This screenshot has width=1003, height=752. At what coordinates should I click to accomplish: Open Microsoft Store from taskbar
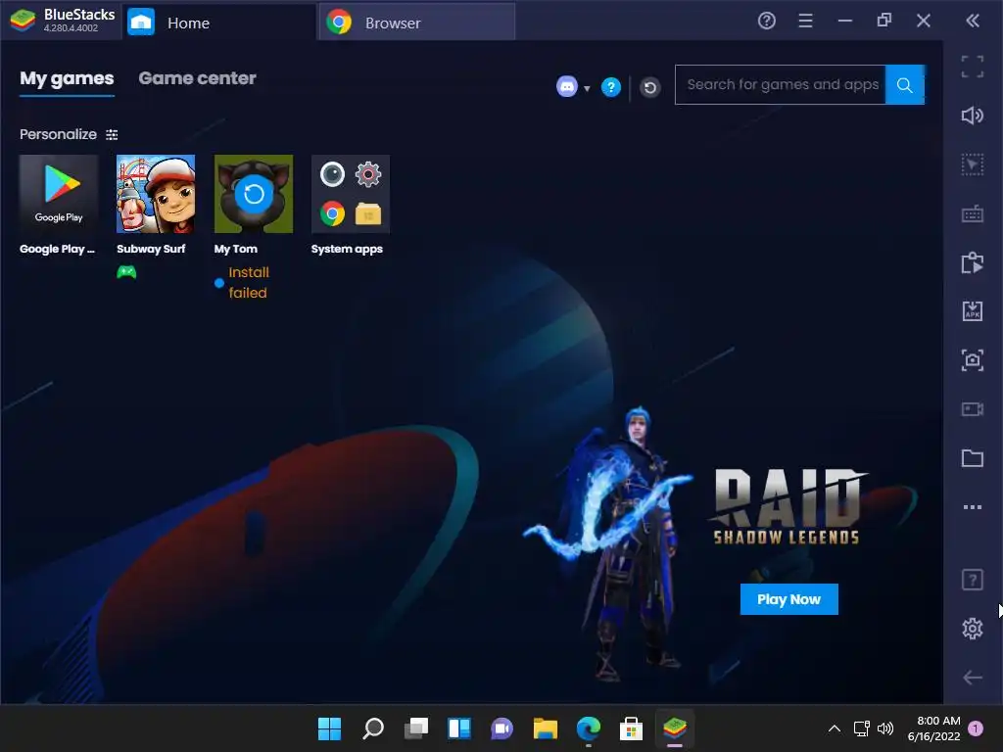click(632, 728)
